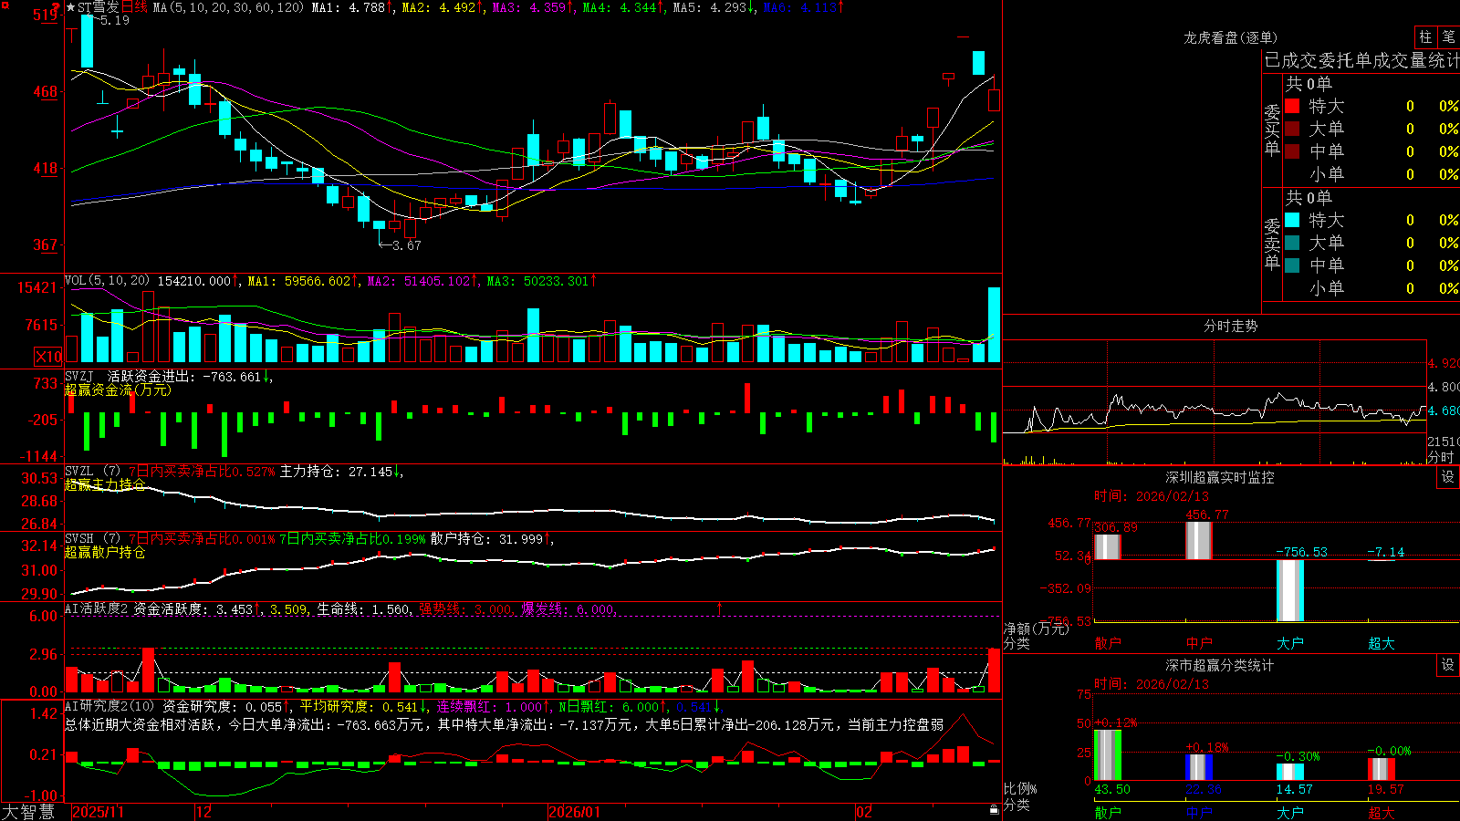Click the teal 大单 swatch under 委卖单

point(1292,243)
